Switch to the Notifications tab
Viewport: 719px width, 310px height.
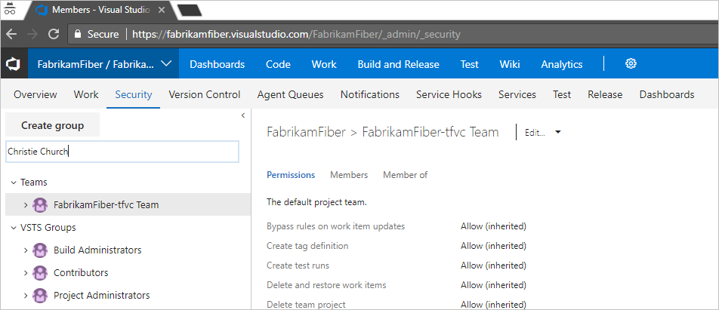369,94
